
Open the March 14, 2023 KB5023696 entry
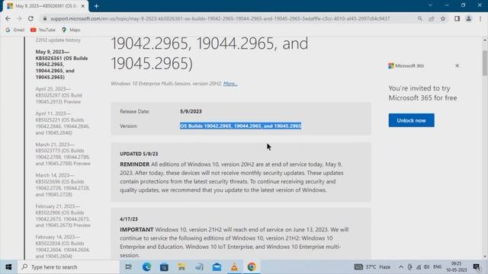pos(63,184)
